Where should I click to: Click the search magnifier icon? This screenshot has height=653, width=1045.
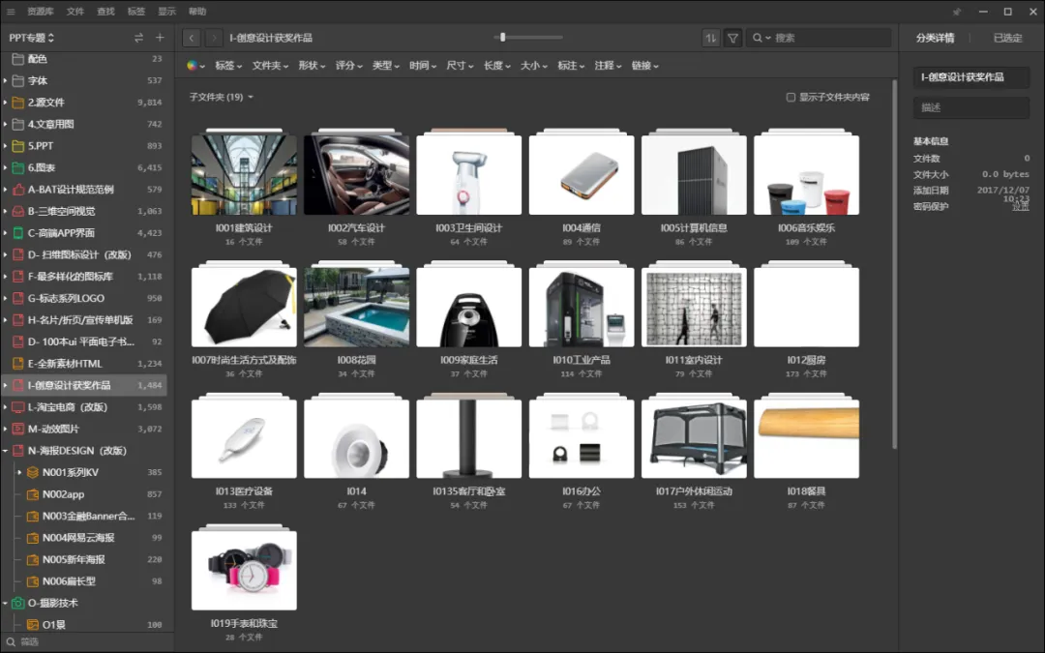[x=758, y=38]
